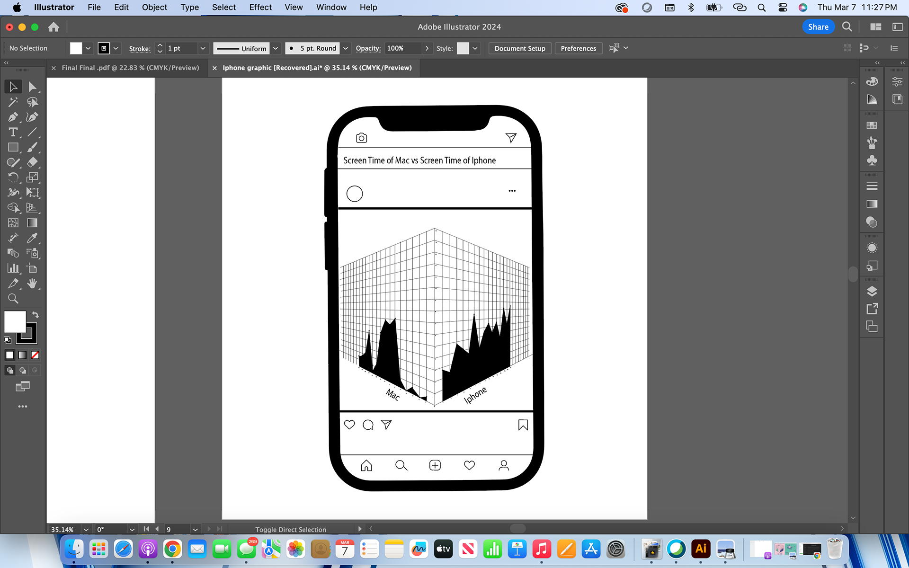Select the Eyedropper tool
Image resolution: width=909 pixels, height=568 pixels.
(32, 238)
